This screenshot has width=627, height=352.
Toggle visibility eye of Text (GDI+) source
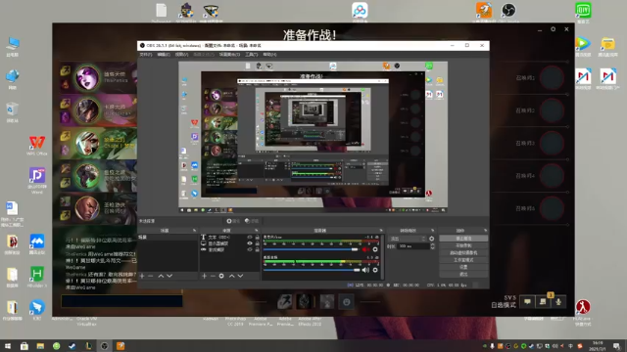250,237
